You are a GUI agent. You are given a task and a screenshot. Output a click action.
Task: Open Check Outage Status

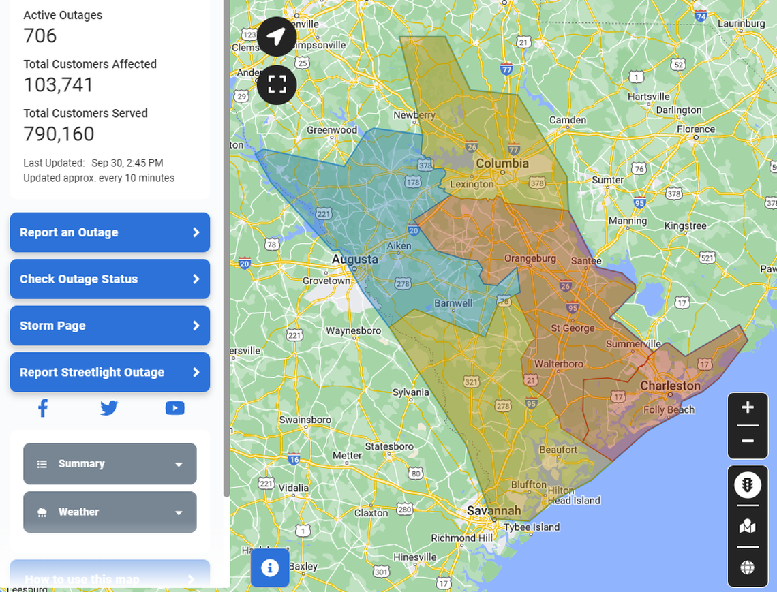pos(110,279)
